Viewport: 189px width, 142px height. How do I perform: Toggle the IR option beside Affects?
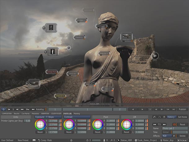coord(174,136)
